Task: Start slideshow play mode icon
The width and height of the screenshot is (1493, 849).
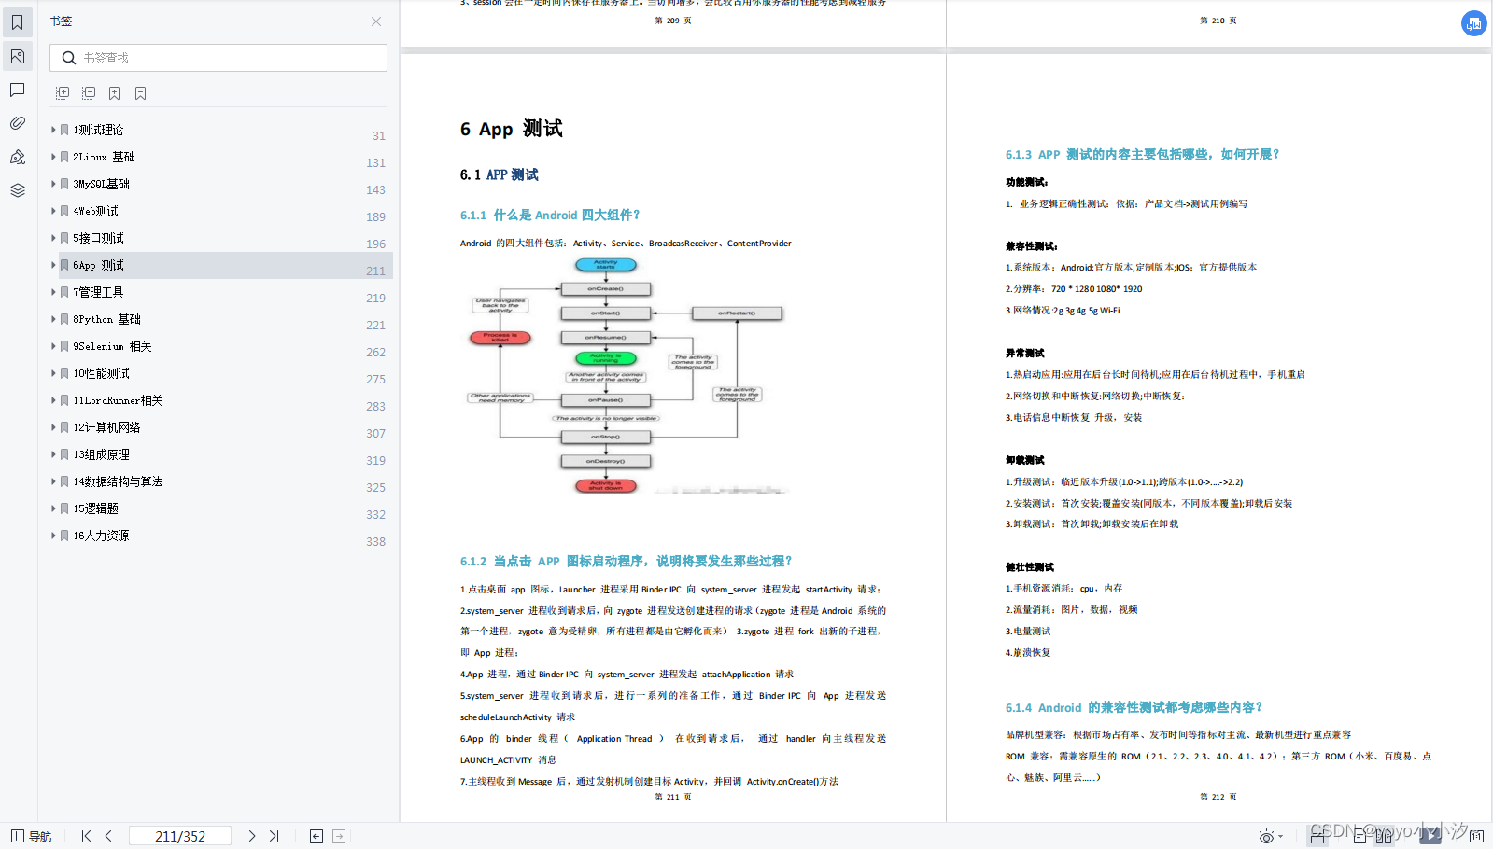Action: [x=1430, y=837]
